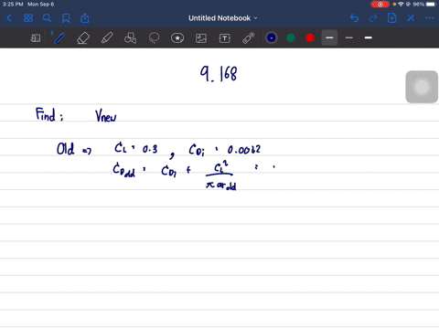Select the Image insert tool
The width and height of the screenshot is (439, 329).
pos(201,38)
